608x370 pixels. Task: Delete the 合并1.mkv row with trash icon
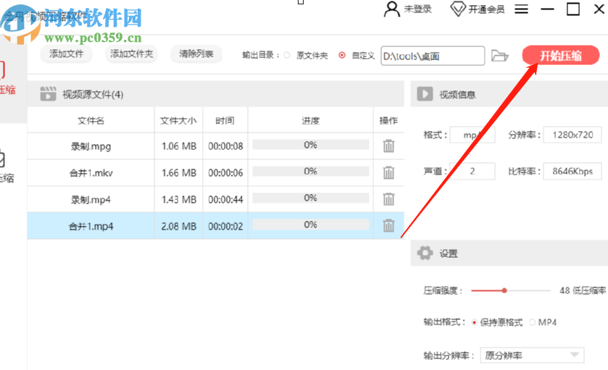(x=388, y=172)
